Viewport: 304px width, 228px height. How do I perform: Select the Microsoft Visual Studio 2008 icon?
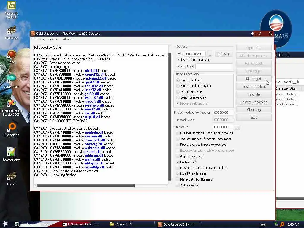[x=11, y=108]
